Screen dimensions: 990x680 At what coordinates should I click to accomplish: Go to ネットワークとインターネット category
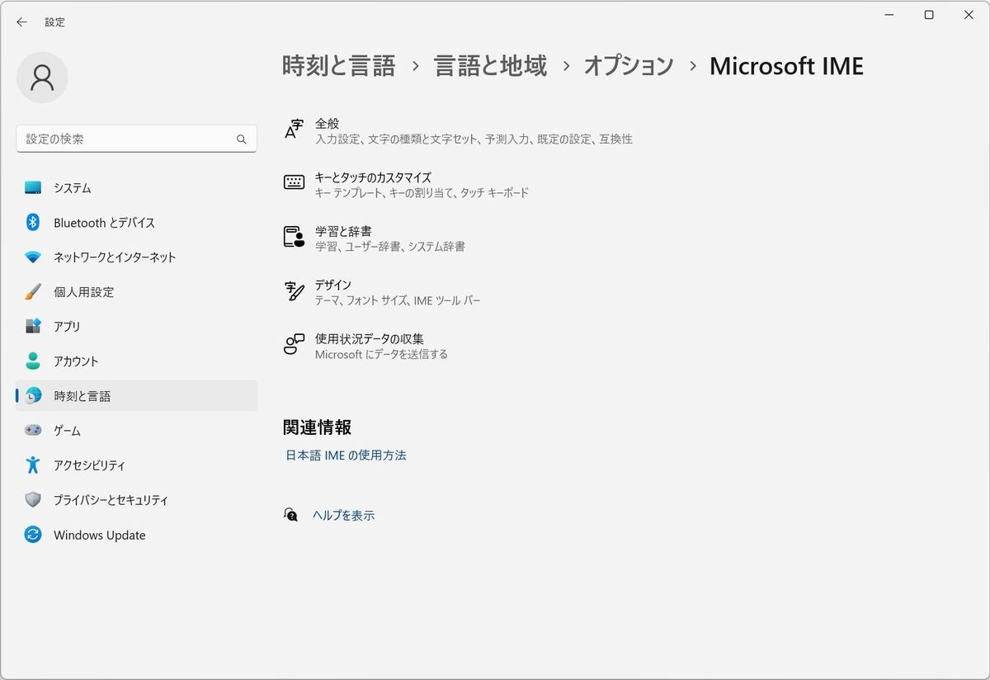click(x=137, y=257)
